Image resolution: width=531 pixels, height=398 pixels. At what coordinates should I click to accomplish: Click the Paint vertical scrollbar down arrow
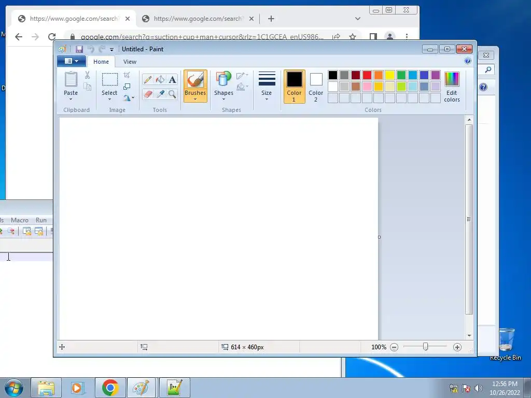tap(469, 335)
